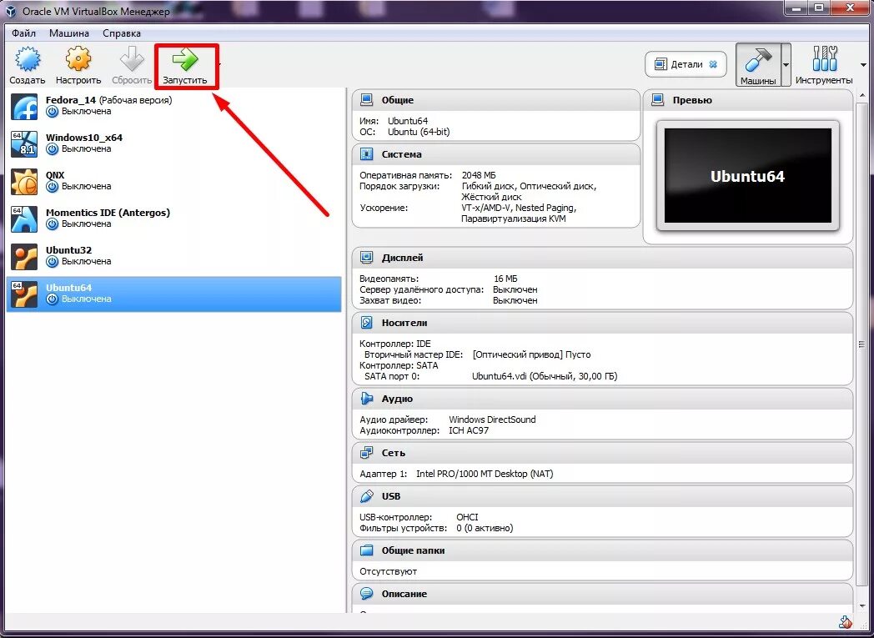Click the Превью section header
Viewport: 874px width, 638px height.
click(x=748, y=100)
